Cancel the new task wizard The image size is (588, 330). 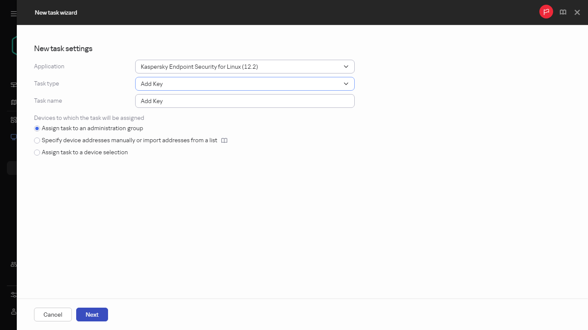[x=53, y=314]
